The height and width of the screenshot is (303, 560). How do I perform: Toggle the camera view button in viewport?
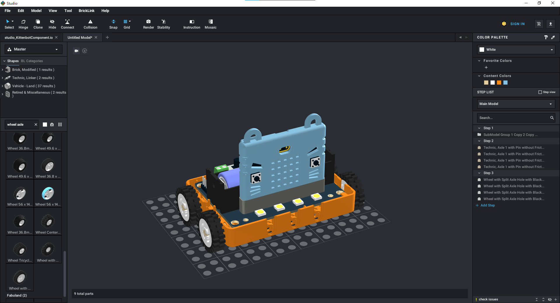point(76,51)
